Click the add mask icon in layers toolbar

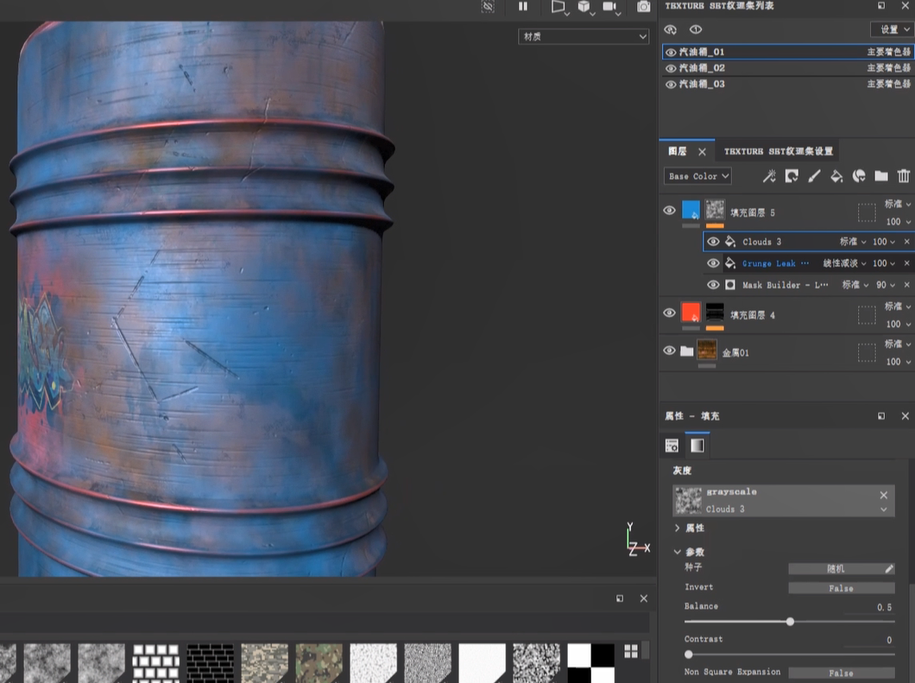(x=792, y=176)
